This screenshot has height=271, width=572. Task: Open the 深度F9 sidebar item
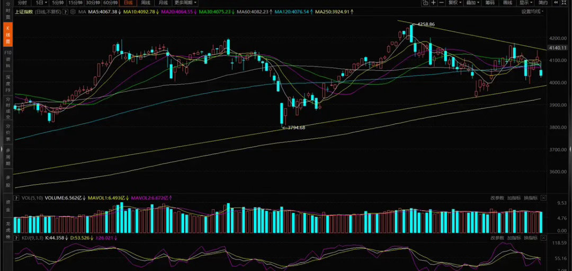click(8, 83)
